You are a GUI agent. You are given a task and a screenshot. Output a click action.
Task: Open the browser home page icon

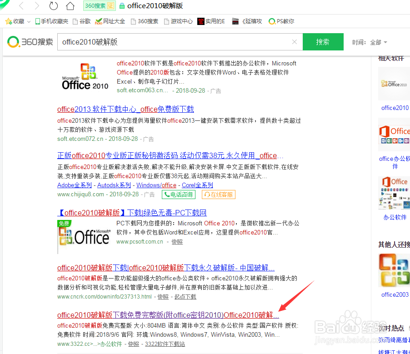(x=70, y=5)
